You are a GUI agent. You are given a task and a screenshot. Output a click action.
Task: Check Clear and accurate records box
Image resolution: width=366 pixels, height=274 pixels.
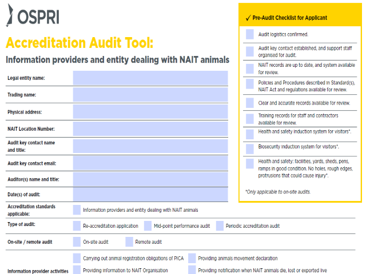pyautogui.click(x=250, y=103)
